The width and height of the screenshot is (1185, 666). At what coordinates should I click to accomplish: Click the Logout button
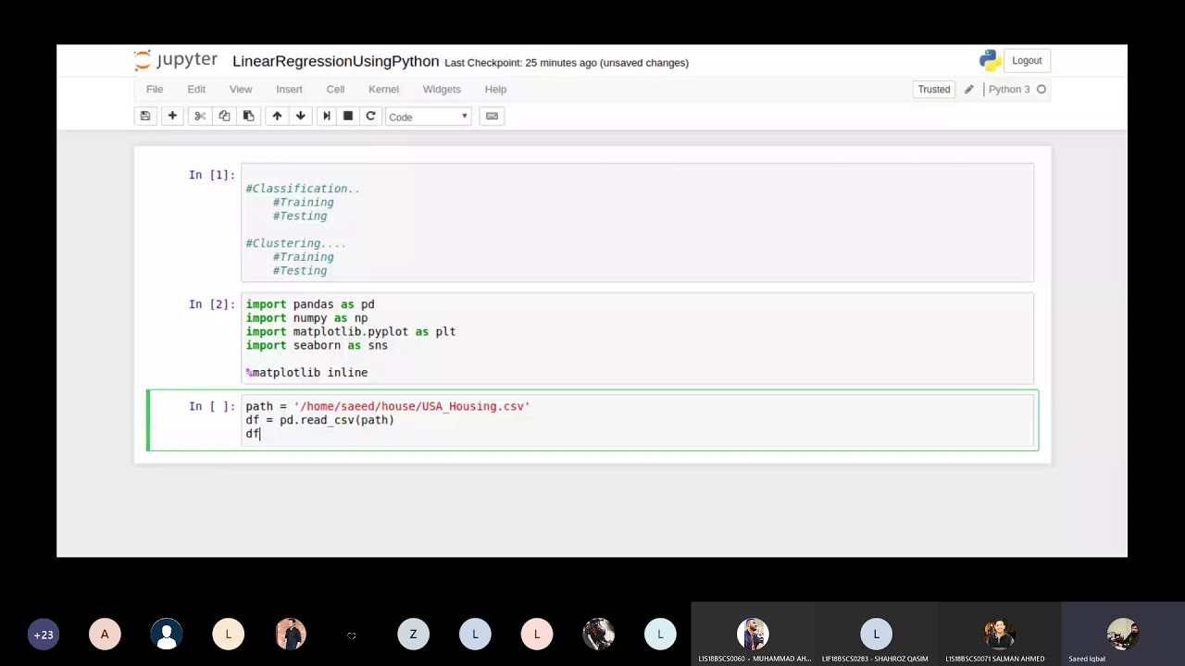pyautogui.click(x=1027, y=61)
